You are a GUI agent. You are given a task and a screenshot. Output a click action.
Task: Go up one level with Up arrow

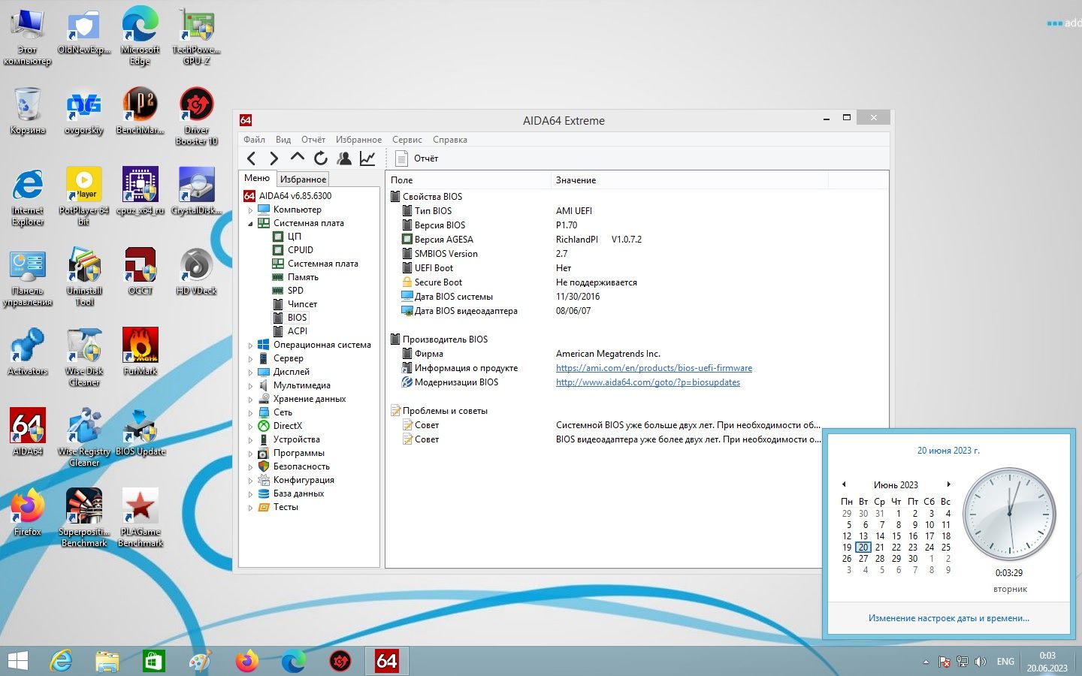[298, 158]
